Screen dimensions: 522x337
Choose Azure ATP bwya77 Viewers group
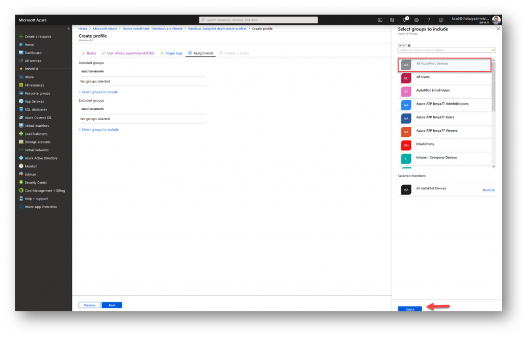tap(445, 132)
